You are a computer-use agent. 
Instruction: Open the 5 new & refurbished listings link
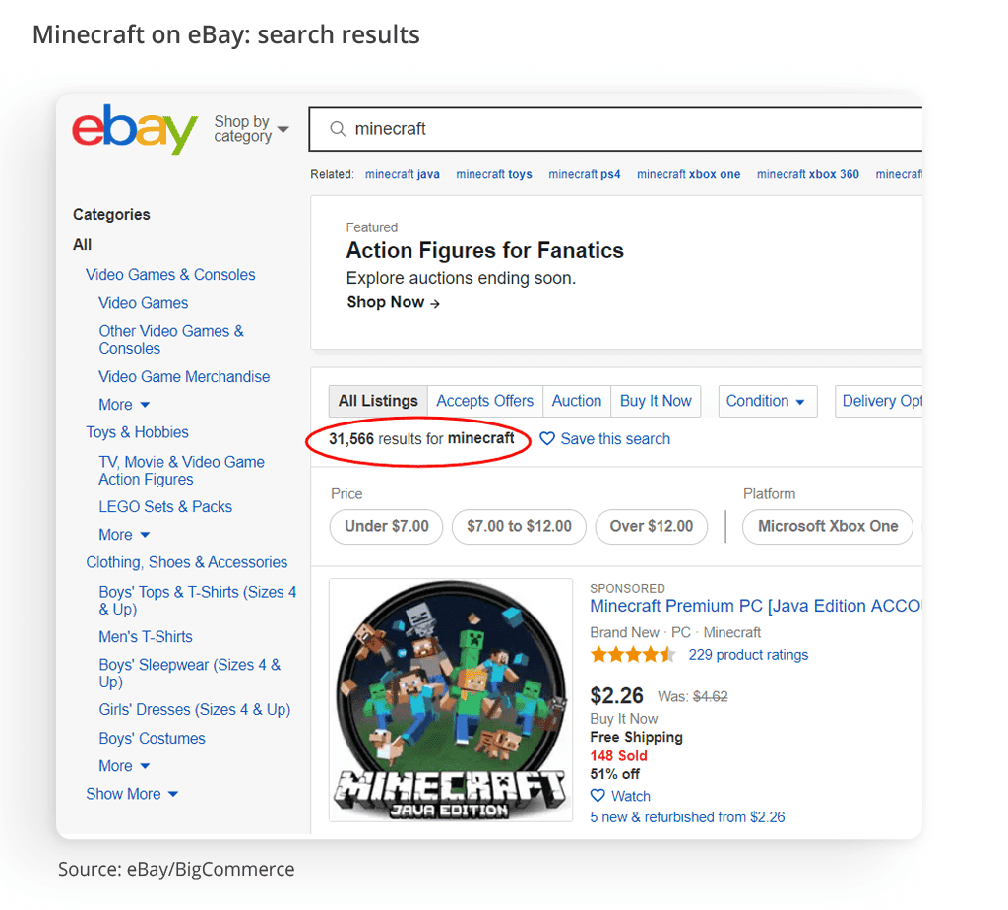[x=688, y=816]
